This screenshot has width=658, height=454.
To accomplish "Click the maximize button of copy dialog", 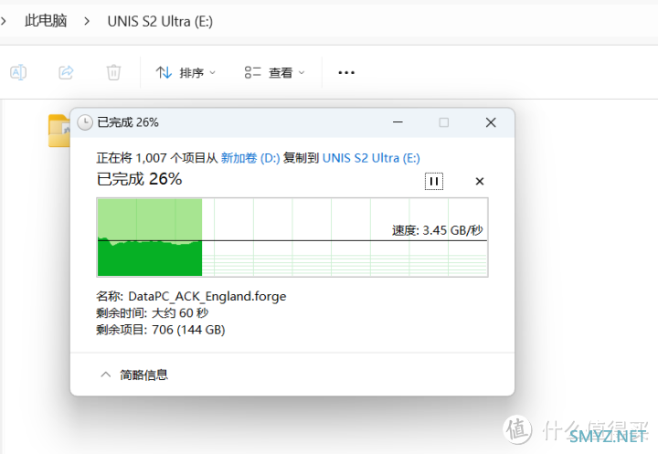I will (444, 122).
